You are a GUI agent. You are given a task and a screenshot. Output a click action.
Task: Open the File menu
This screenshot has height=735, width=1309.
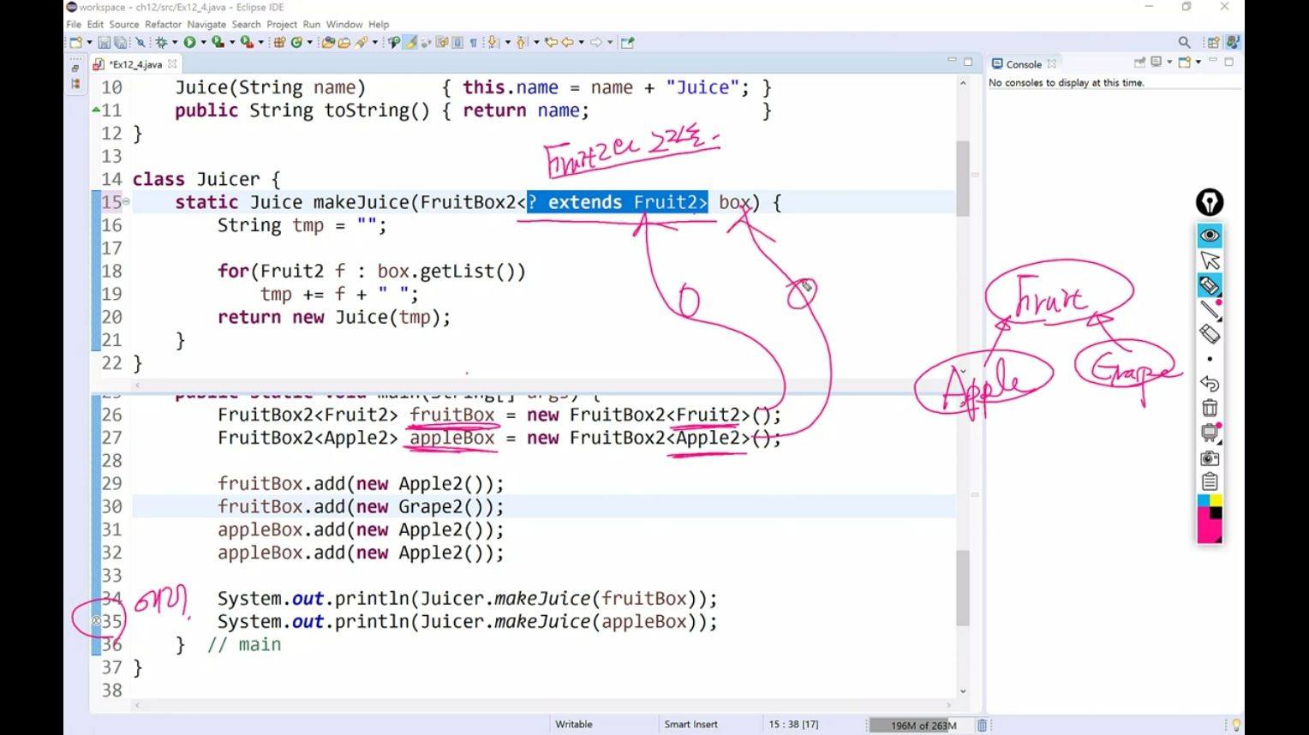pyautogui.click(x=74, y=24)
